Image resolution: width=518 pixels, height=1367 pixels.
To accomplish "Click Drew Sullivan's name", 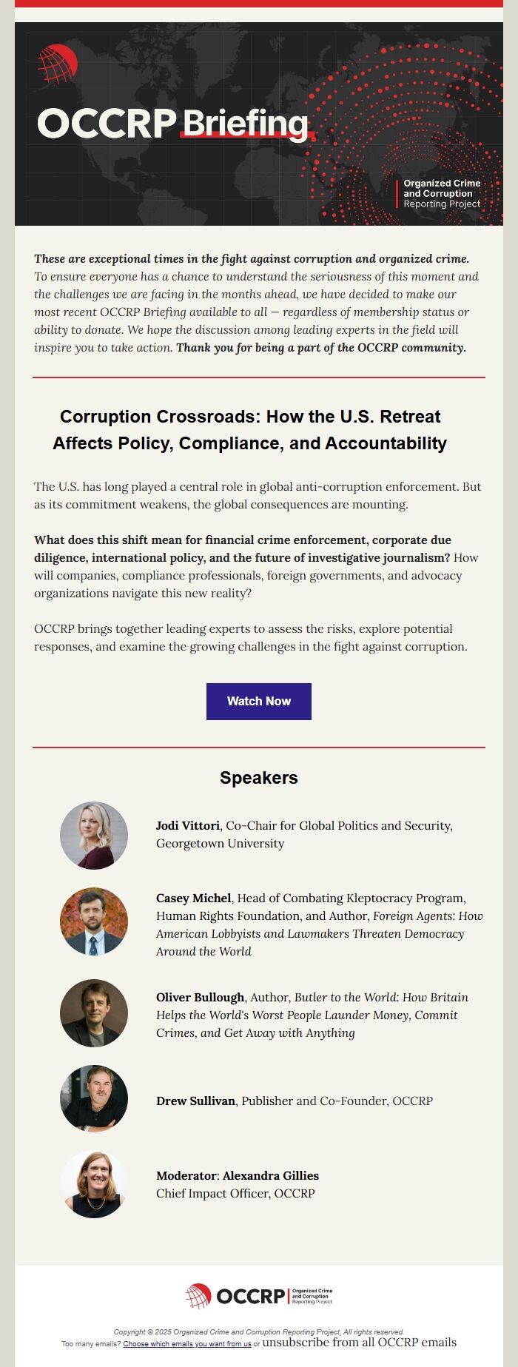I will pos(196,1101).
